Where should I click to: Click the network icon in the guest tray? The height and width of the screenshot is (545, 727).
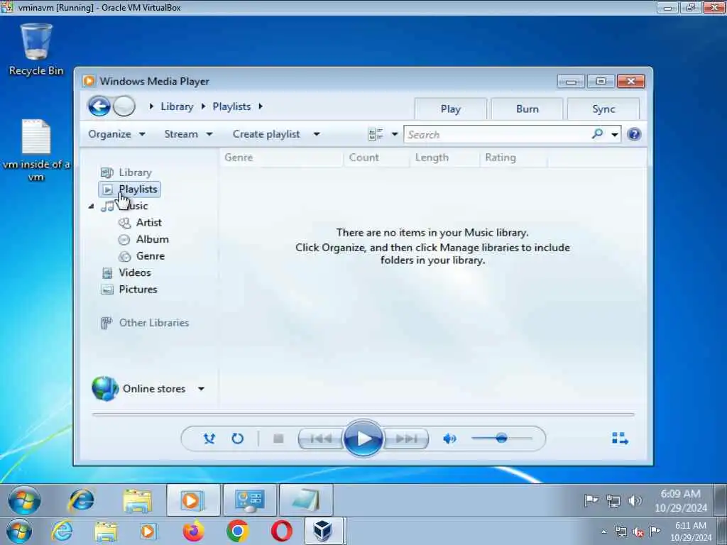point(613,501)
